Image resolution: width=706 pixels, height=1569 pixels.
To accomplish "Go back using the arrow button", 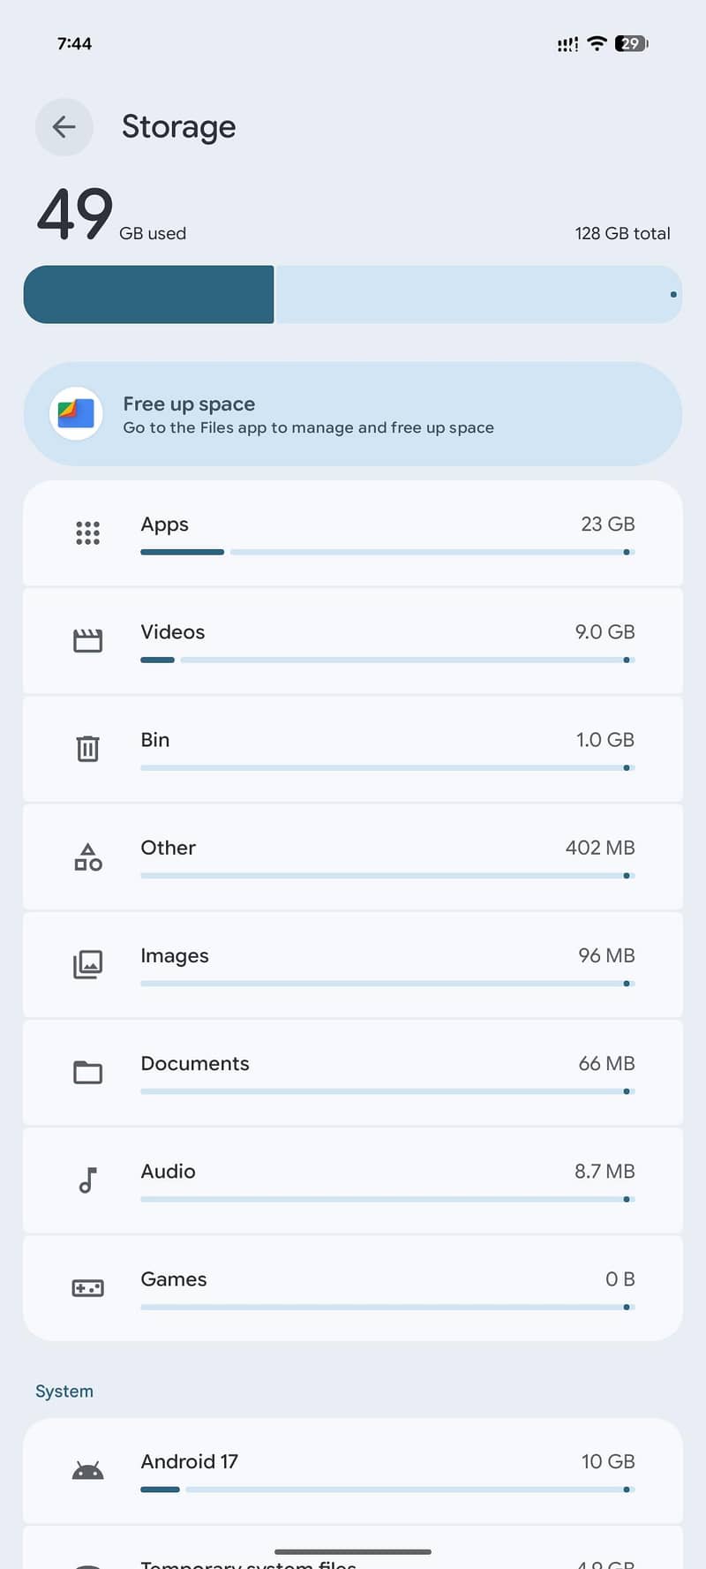I will (x=64, y=127).
